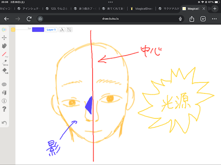The width and height of the screenshot is (221, 165).
Task: Open the rainbow color wheel picker
Action: [x=4, y=30]
